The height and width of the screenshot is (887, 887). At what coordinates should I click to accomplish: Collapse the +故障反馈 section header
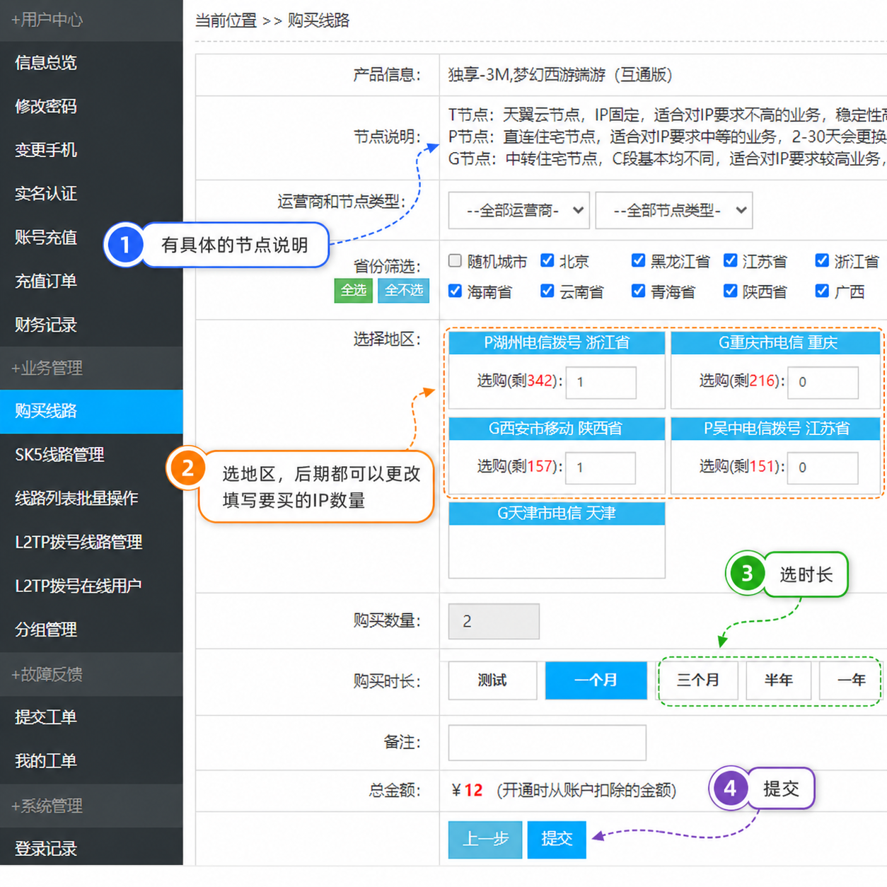(91, 674)
